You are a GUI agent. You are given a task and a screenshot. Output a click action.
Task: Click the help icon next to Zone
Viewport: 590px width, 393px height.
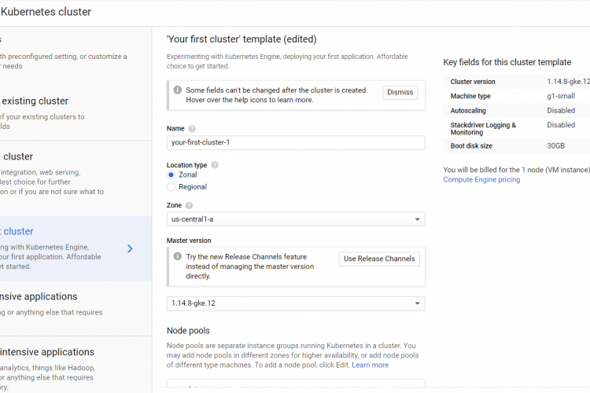point(190,205)
